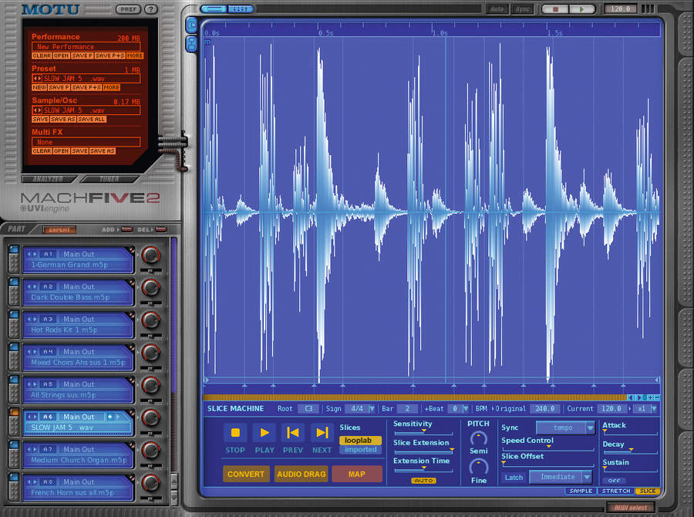The image size is (694, 517).
Task: Click the top transport stop button
Action: coord(555,8)
